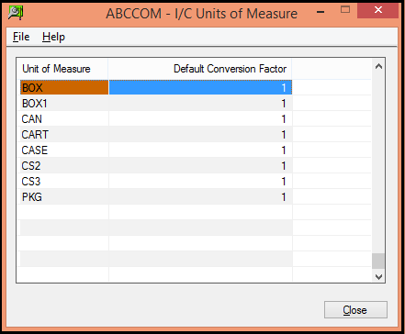405x334 pixels.
Task: Click the Close button at the bottom
Action: pos(355,310)
